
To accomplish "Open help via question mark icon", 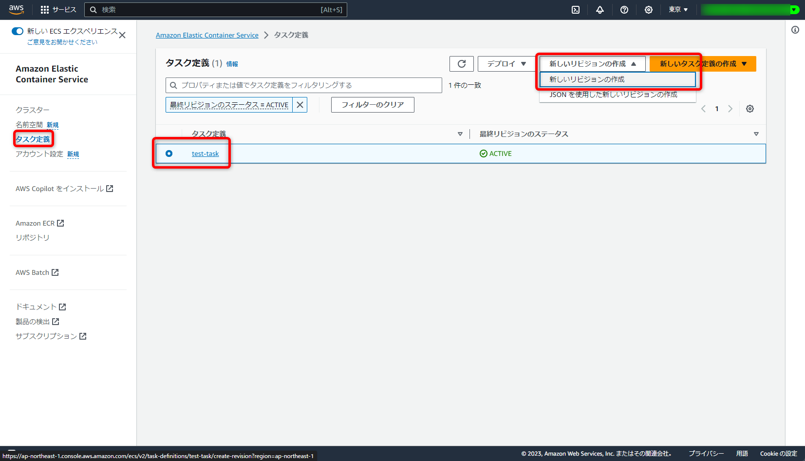I will tap(624, 9).
